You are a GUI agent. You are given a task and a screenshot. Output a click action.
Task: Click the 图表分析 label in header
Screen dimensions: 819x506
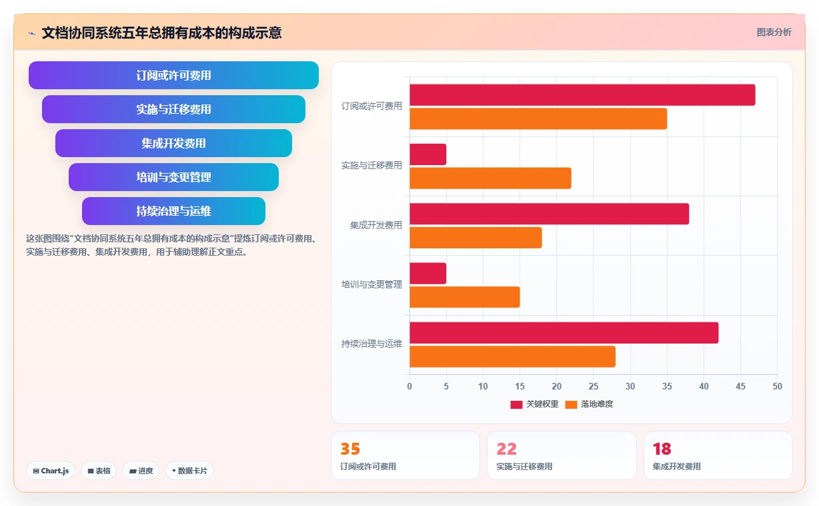774,32
